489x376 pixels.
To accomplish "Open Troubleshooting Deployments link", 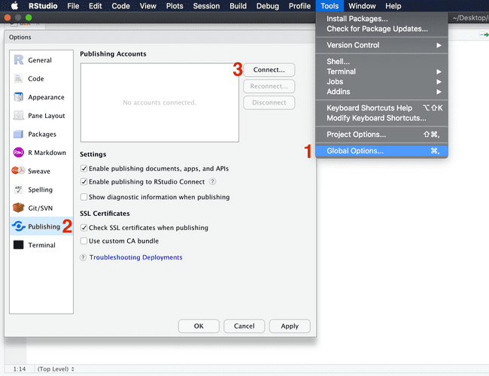I will pyautogui.click(x=135, y=257).
